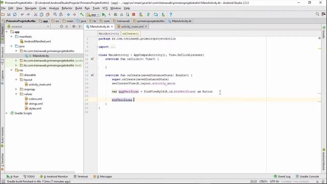327x184 pixels.
Task: Click the Save All toolbar icon
Action: [x=9, y=15]
